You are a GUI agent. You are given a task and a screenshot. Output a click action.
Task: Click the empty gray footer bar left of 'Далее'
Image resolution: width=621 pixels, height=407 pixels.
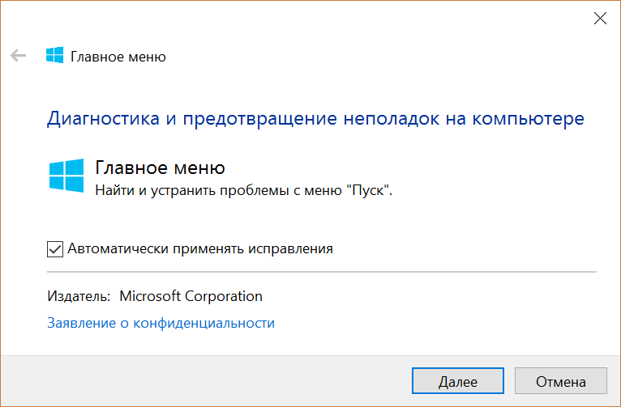click(x=206, y=381)
